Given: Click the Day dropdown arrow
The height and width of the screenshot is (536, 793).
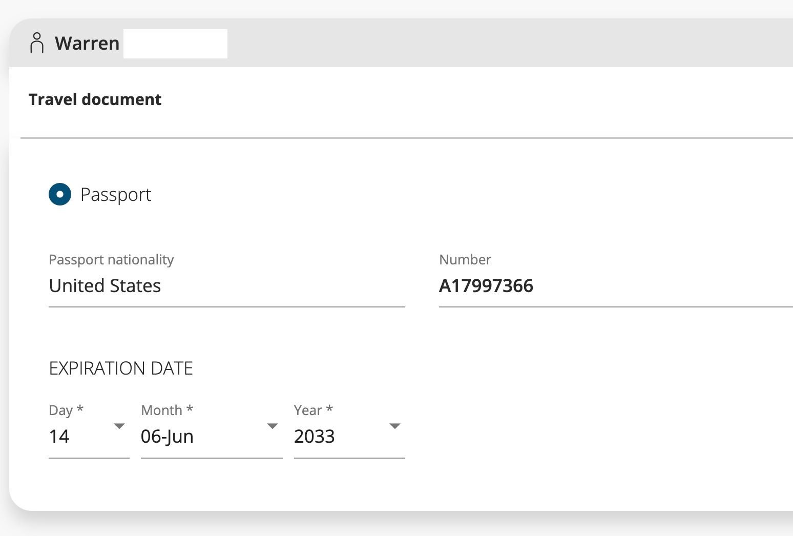Looking at the screenshot, I should pyautogui.click(x=119, y=425).
